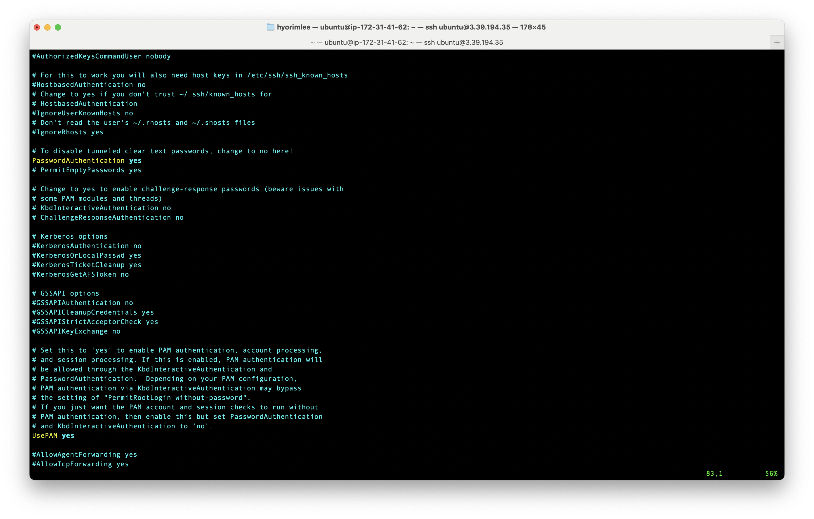Click the #IgnoreRhosts yes line
The width and height of the screenshot is (814, 519).
tap(68, 132)
